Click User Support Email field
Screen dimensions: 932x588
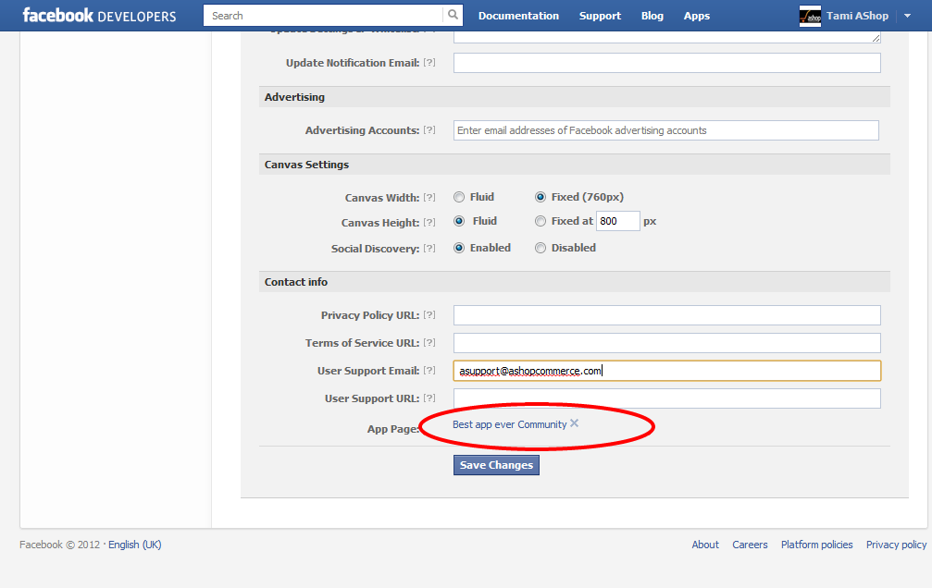click(x=667, y=371)
